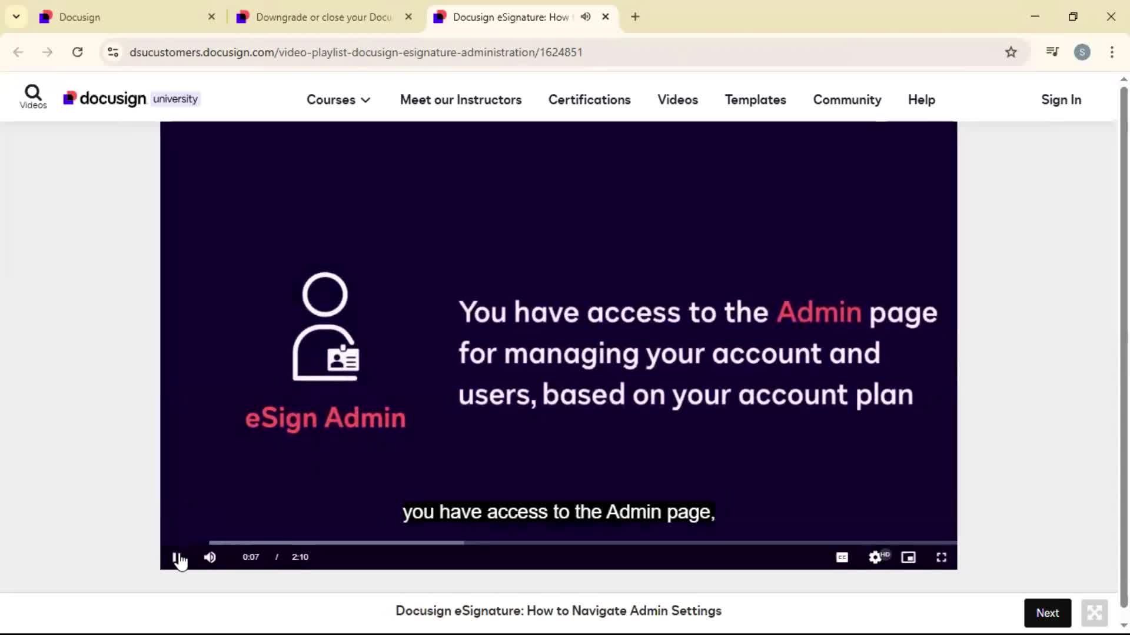Click the 2:10 video duration text
Image resolution: width=1130 pixels, height=635 pixels.
pyautogui.click(x=300, y=557)
